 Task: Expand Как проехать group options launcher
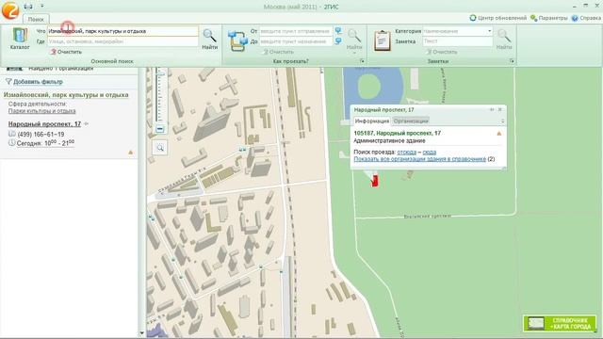coord(362,61)
